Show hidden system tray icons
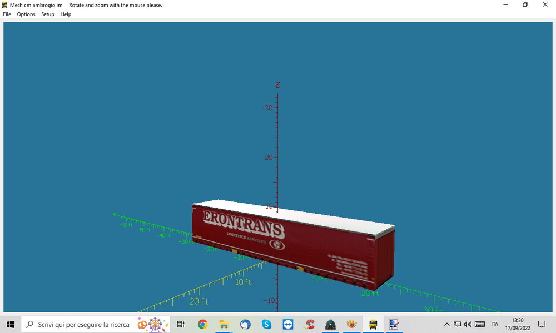Image resolution: width=556 pixels, height=333 pixels. (x=447, y=324)
